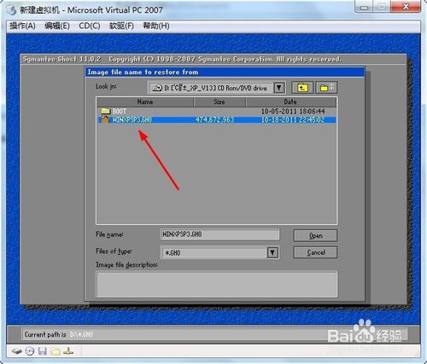This screenshot has height=364, width=427.
Task: Click the Image file description box
Action: [217, 284]
